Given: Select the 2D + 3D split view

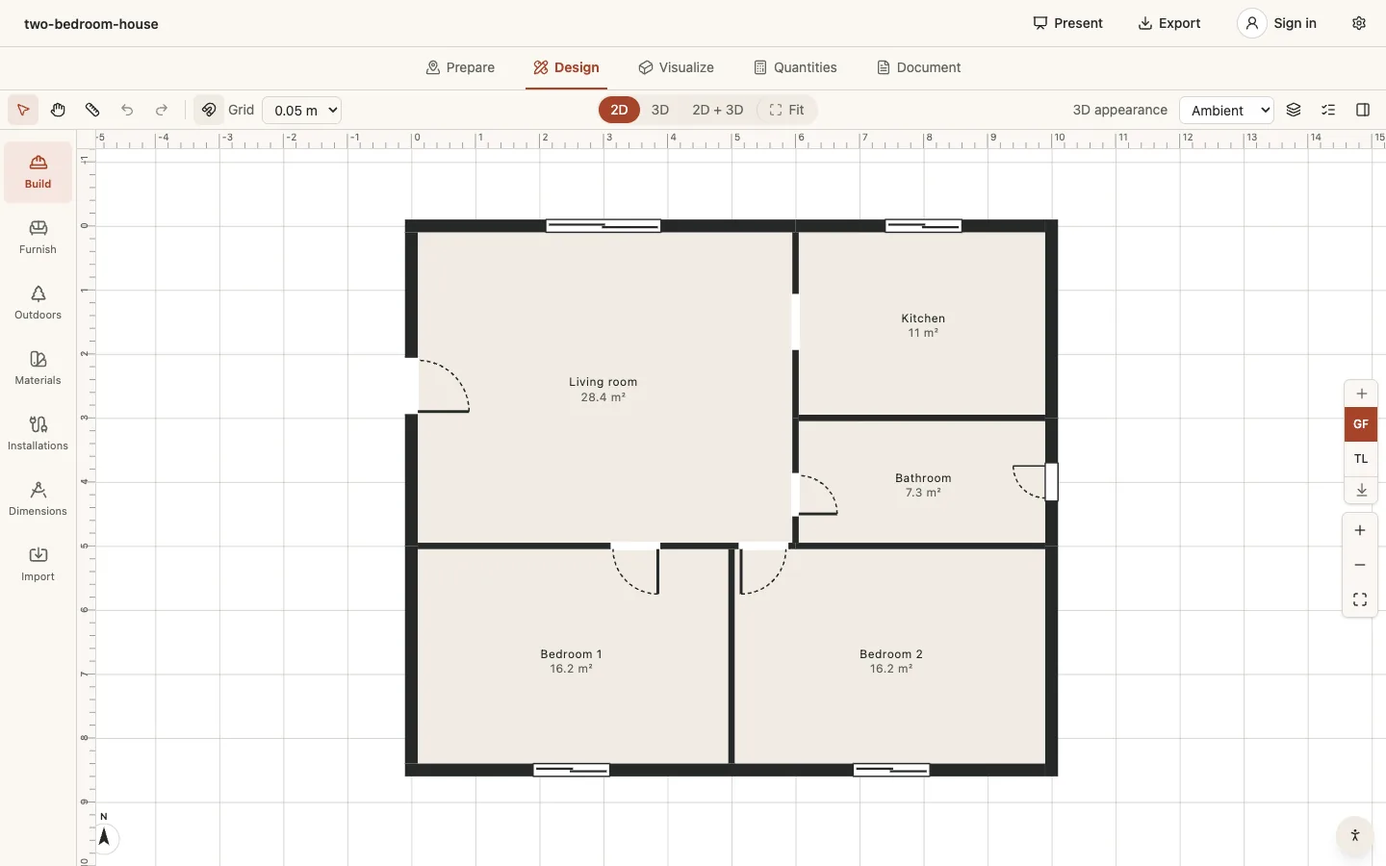Looking at the screenshot, I should tap(718, 110).
